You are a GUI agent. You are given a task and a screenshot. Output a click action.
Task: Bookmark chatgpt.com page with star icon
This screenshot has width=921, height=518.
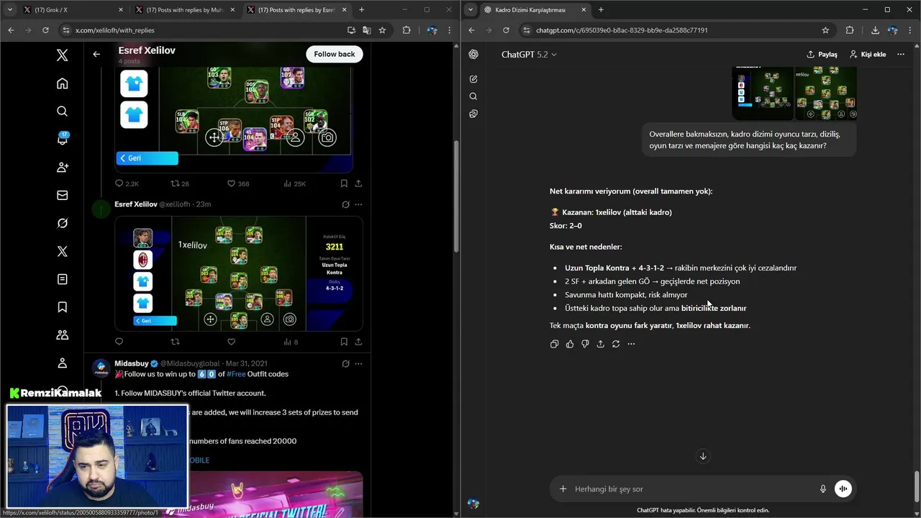tap(825, 30)
